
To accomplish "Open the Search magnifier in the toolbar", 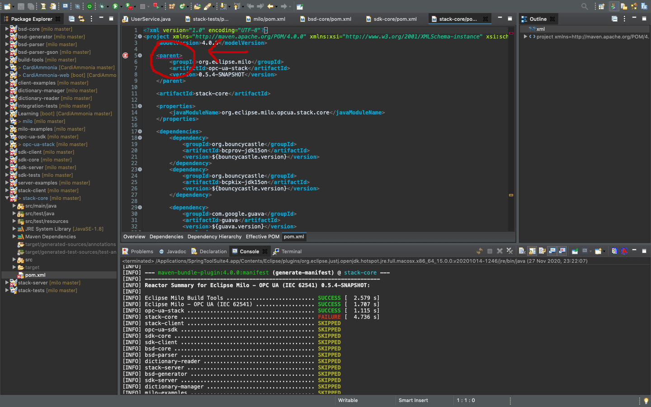I will pos(585,6).
